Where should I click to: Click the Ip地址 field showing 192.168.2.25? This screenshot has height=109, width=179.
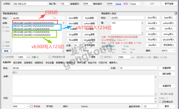point(30,4)
